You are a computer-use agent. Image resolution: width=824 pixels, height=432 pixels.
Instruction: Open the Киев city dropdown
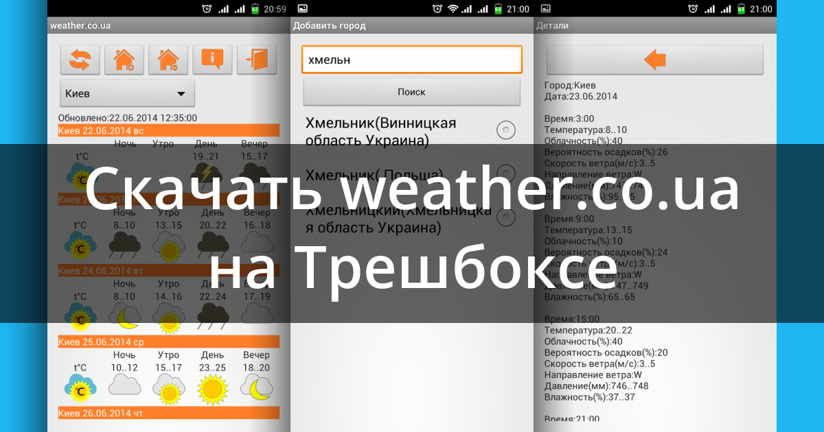coord(127,93)
